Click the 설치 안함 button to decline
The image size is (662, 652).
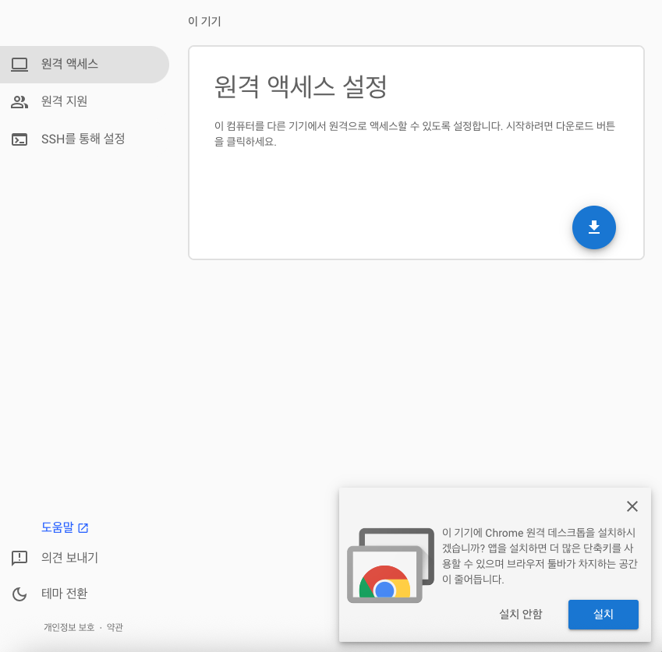pyautogui.click(x=520, y=615)
